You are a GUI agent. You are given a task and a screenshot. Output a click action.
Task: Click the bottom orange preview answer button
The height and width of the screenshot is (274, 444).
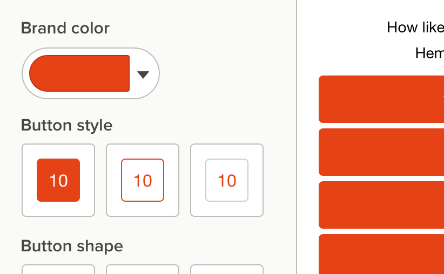tap(381, 254)
